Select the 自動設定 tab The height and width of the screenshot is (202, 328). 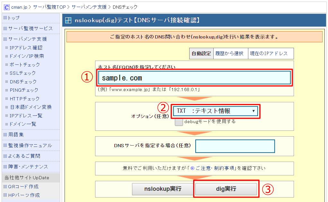(x=201, y=54)
